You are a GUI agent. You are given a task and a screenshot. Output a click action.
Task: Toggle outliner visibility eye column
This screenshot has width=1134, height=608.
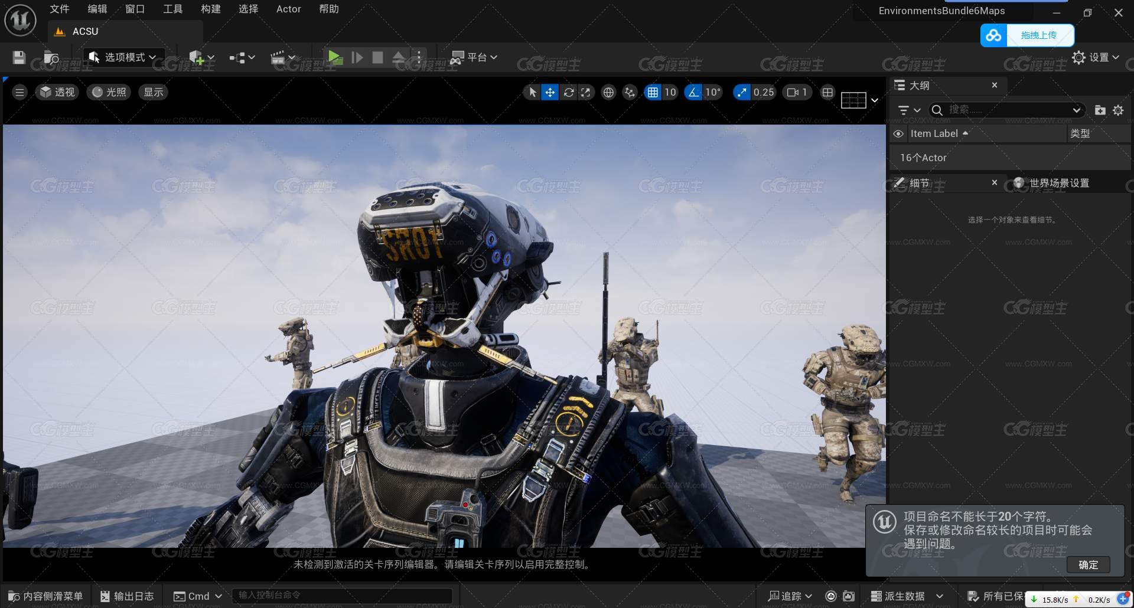tap(898, 134)
